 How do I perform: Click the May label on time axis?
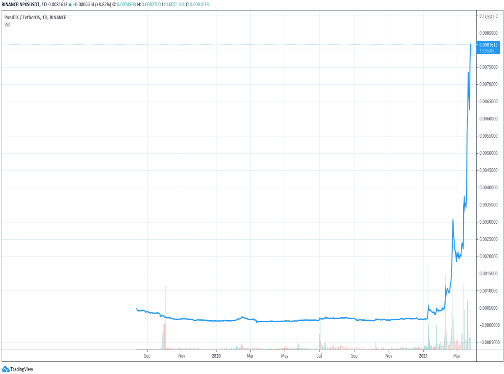285,356
